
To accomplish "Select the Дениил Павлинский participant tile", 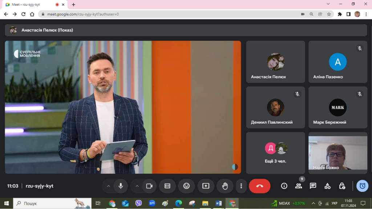I will [275, 107].
